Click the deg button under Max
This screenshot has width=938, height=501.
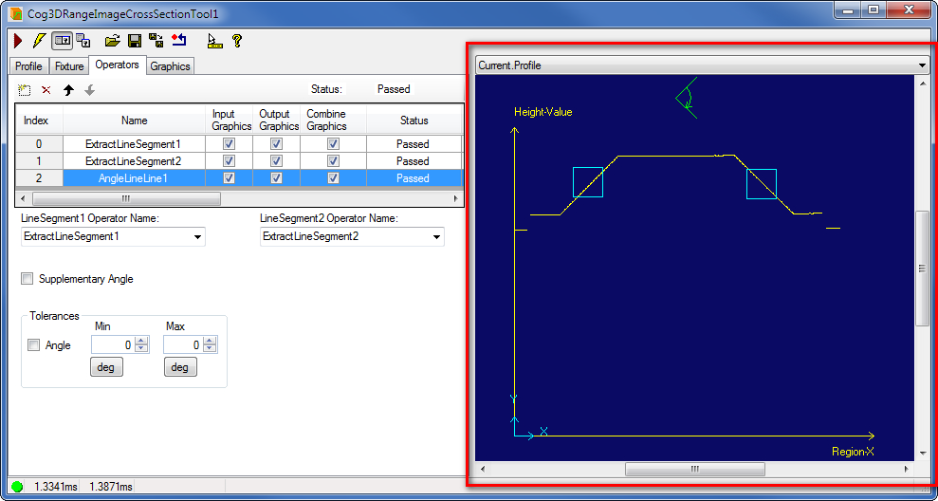[x=180, y=367]
